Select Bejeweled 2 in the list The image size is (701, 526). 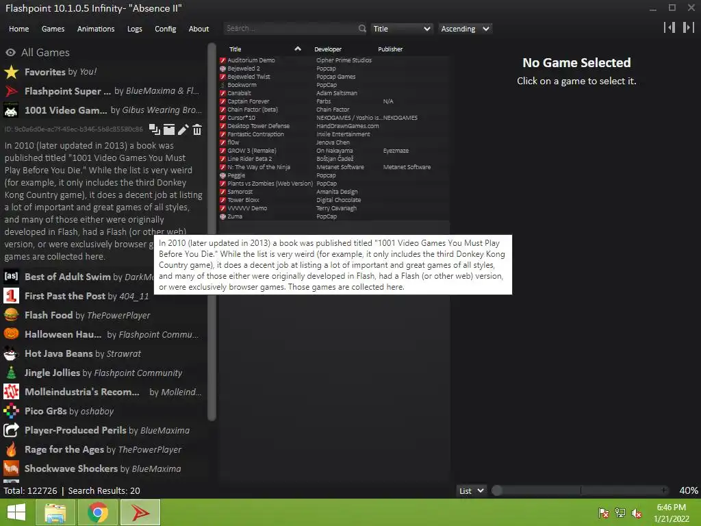(334, 68)
